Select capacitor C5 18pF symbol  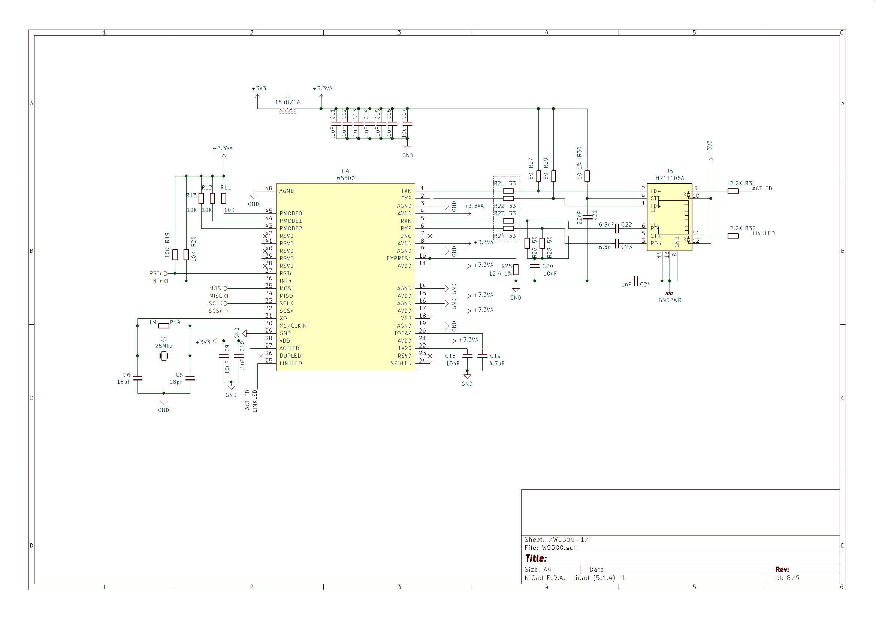[x=190, y=378]
